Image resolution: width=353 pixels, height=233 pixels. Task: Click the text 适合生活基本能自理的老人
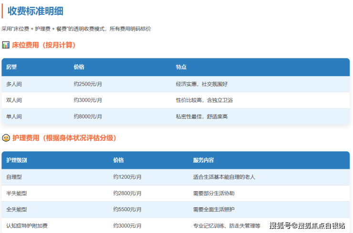(224, 177)
